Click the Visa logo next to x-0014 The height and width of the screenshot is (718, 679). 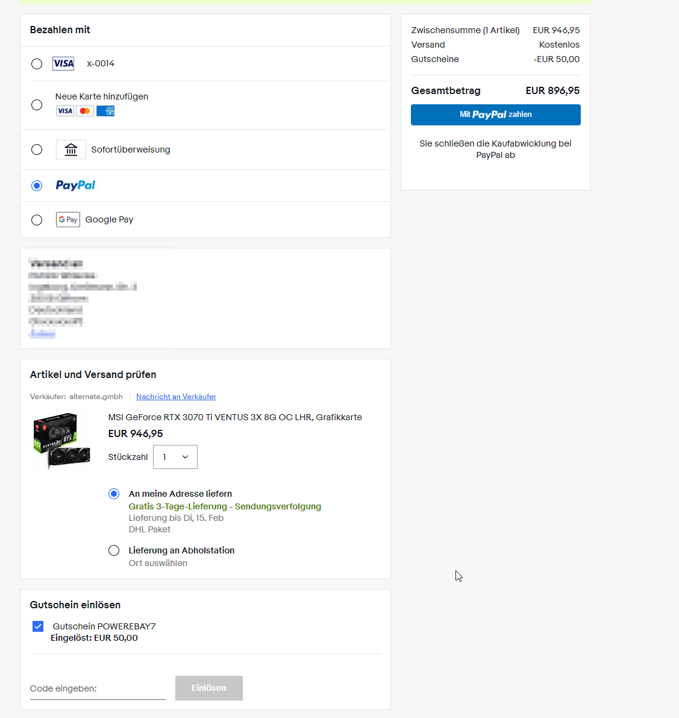coord(63,64)
